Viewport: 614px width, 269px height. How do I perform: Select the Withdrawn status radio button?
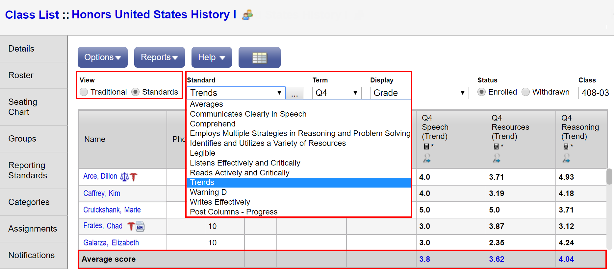pos(526,92)
